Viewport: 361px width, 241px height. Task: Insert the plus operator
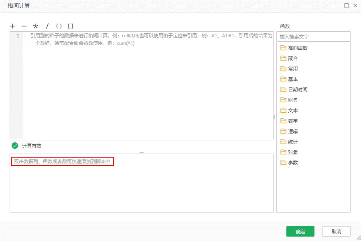12,26
